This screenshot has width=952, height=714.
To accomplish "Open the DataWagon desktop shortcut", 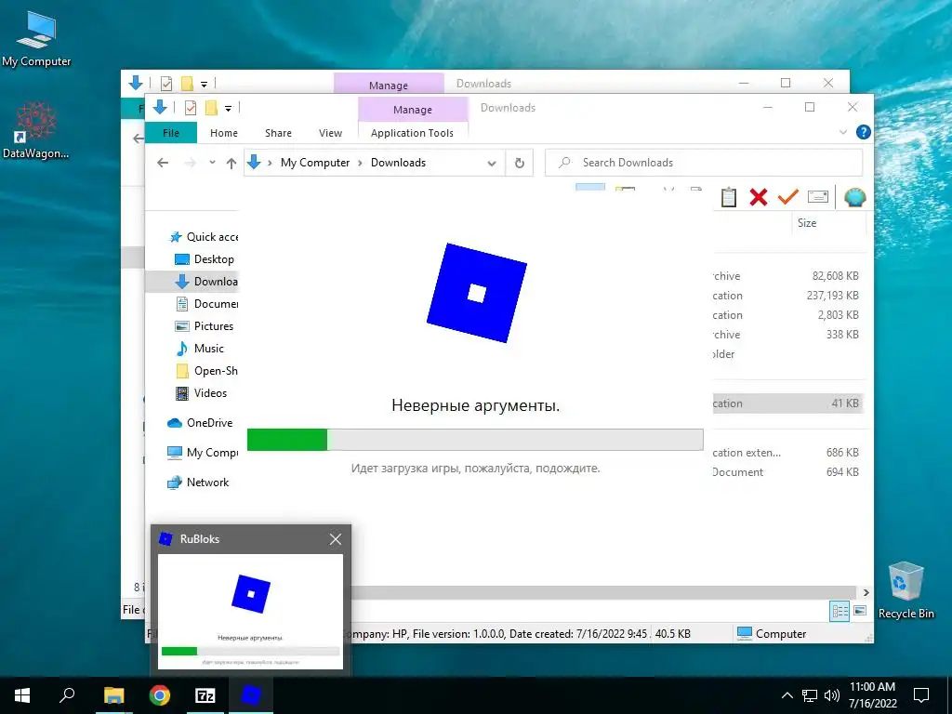I will click(36, 130).
